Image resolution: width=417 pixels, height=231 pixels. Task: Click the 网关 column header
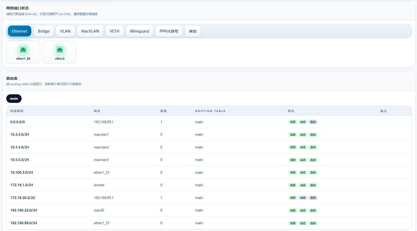[x=97, y=111]
